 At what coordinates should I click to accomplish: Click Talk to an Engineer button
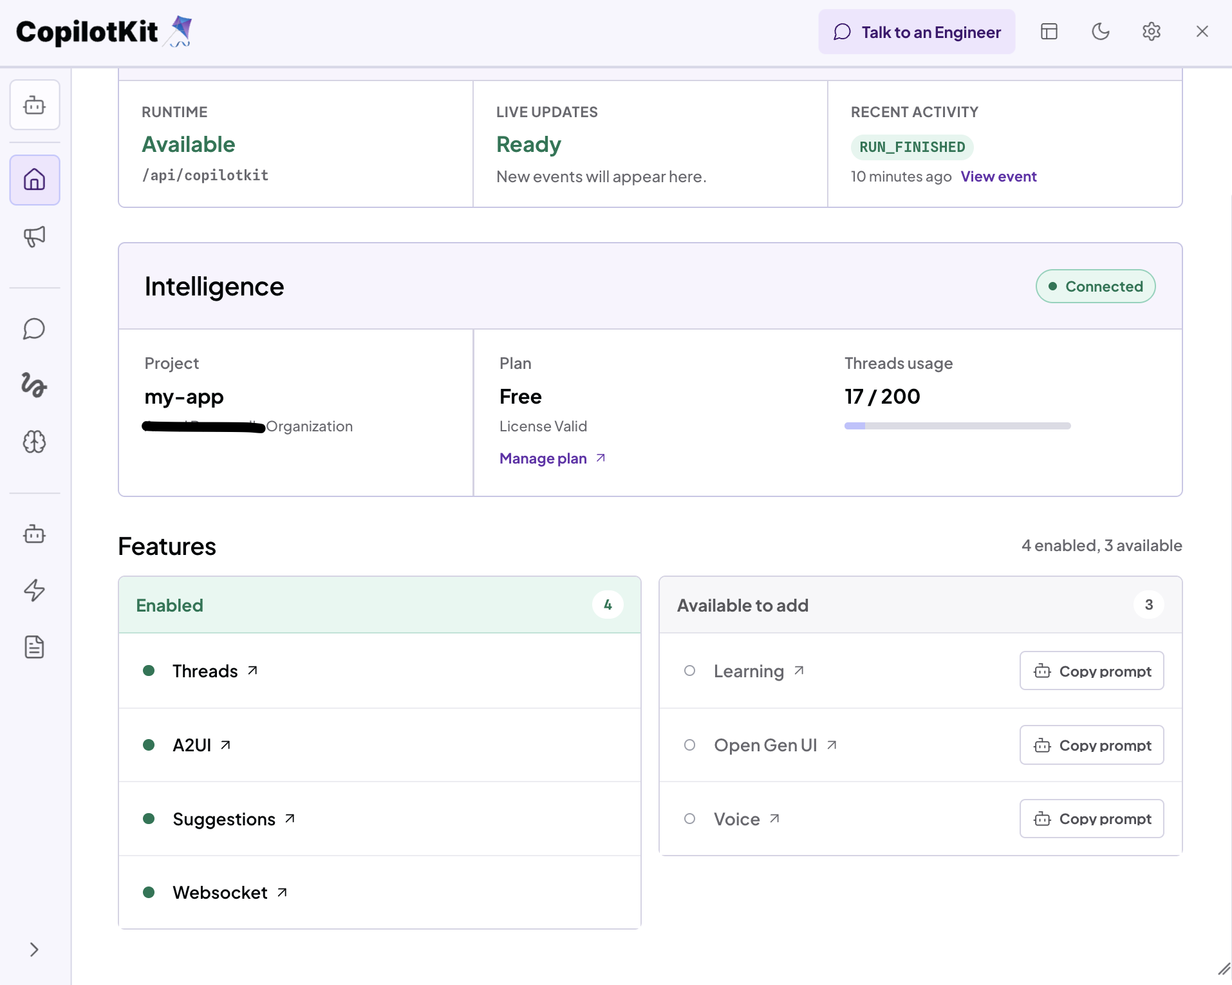click(x=917, y=32)
